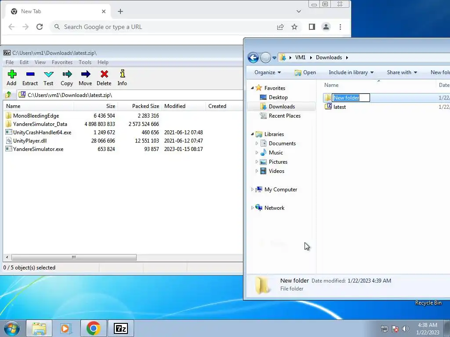Switch to Chrome from the taskbar
This screenshot has height=337, width=450.
pyautogui.click(x=93, y=328)
